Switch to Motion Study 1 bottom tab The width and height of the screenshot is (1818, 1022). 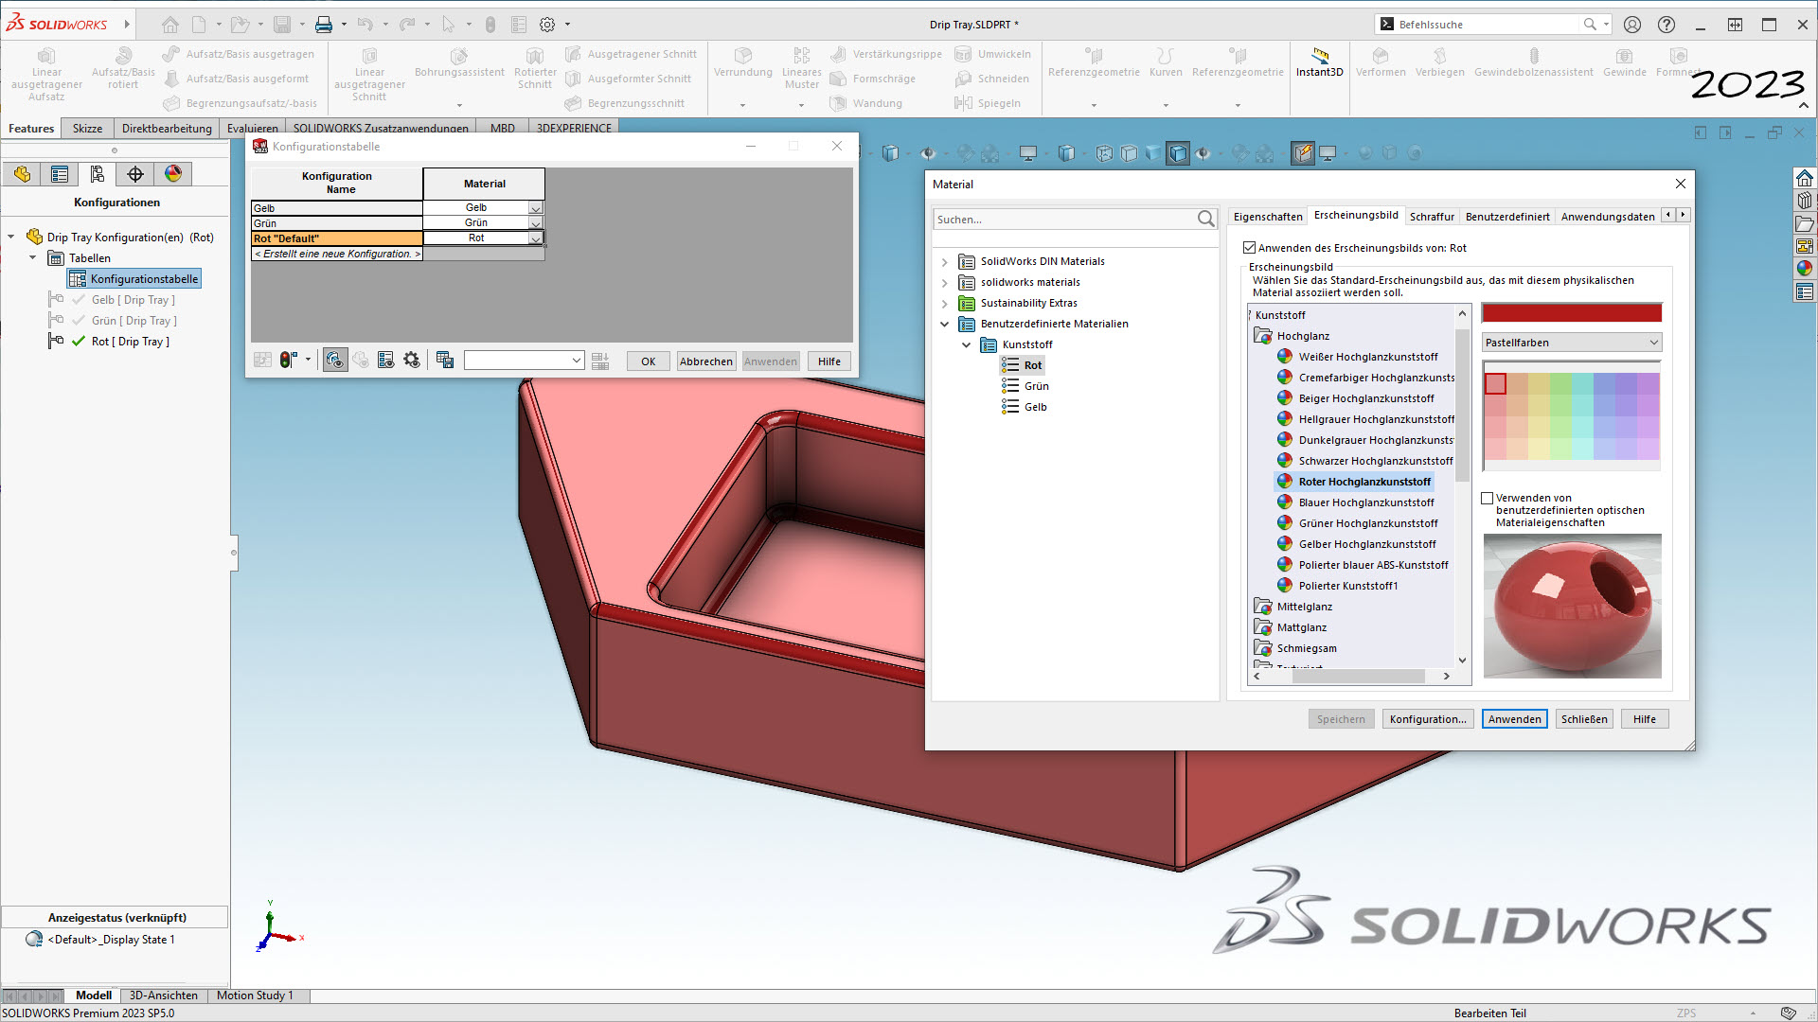[255, 996]
